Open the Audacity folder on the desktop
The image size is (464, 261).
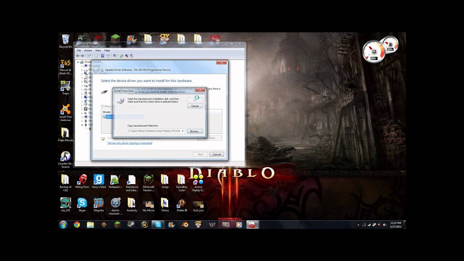click(x=132, y=205)
